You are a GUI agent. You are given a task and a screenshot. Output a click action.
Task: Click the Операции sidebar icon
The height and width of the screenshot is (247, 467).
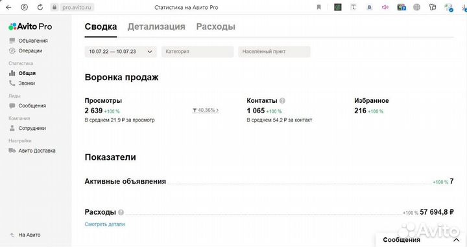[12, 51]
